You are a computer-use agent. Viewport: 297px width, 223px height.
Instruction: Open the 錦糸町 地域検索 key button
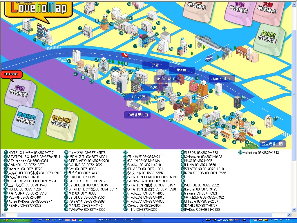(269, 39)
